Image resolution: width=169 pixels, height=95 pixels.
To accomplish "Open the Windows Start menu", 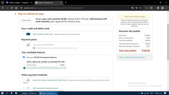I will pyautogui.click(x=2, y=93).
